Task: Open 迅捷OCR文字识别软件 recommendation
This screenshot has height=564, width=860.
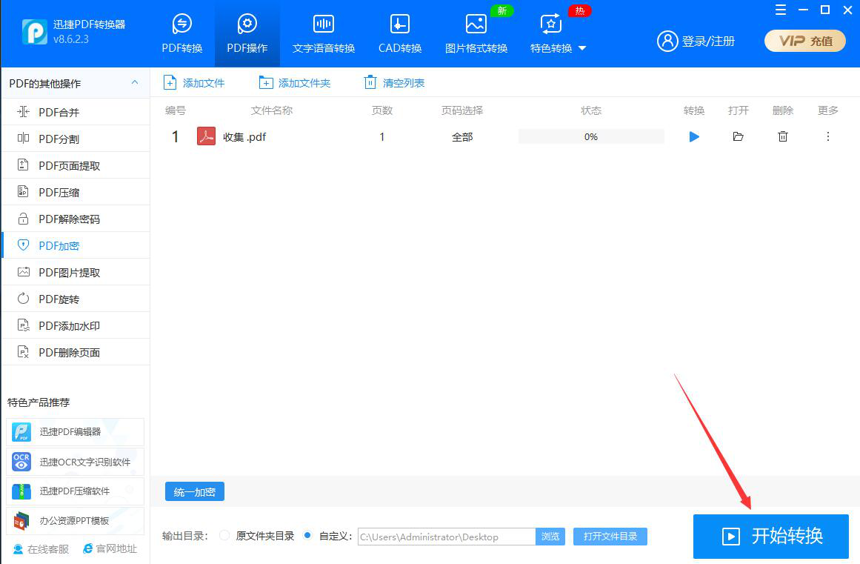Action: [75, 462]
